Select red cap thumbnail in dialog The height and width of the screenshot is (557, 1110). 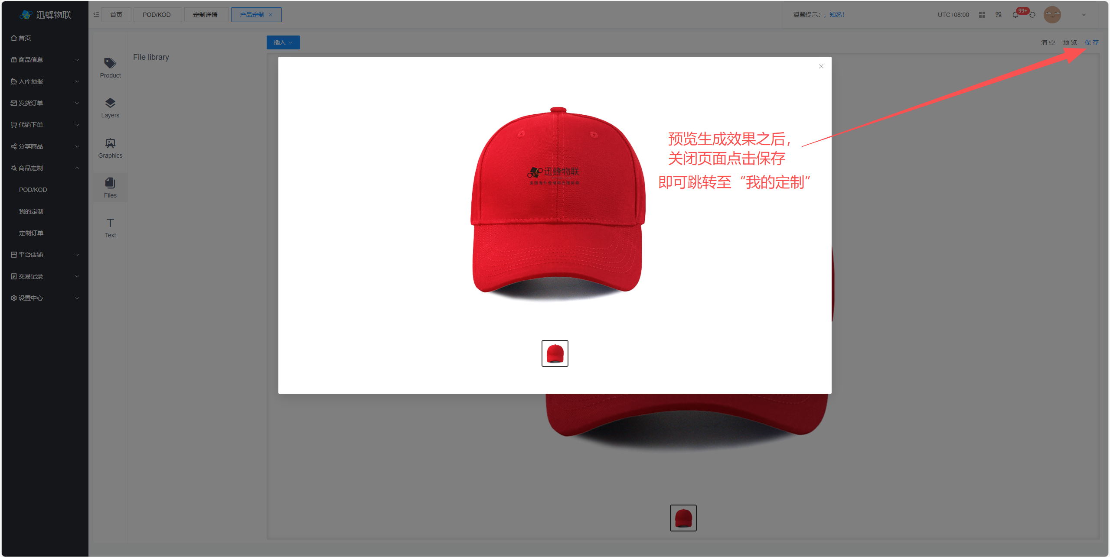coord(555,353)
